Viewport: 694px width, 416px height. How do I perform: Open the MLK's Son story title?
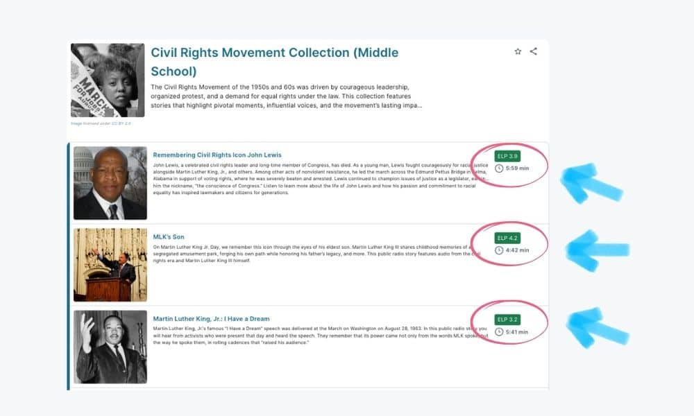(x=169, y=237)
